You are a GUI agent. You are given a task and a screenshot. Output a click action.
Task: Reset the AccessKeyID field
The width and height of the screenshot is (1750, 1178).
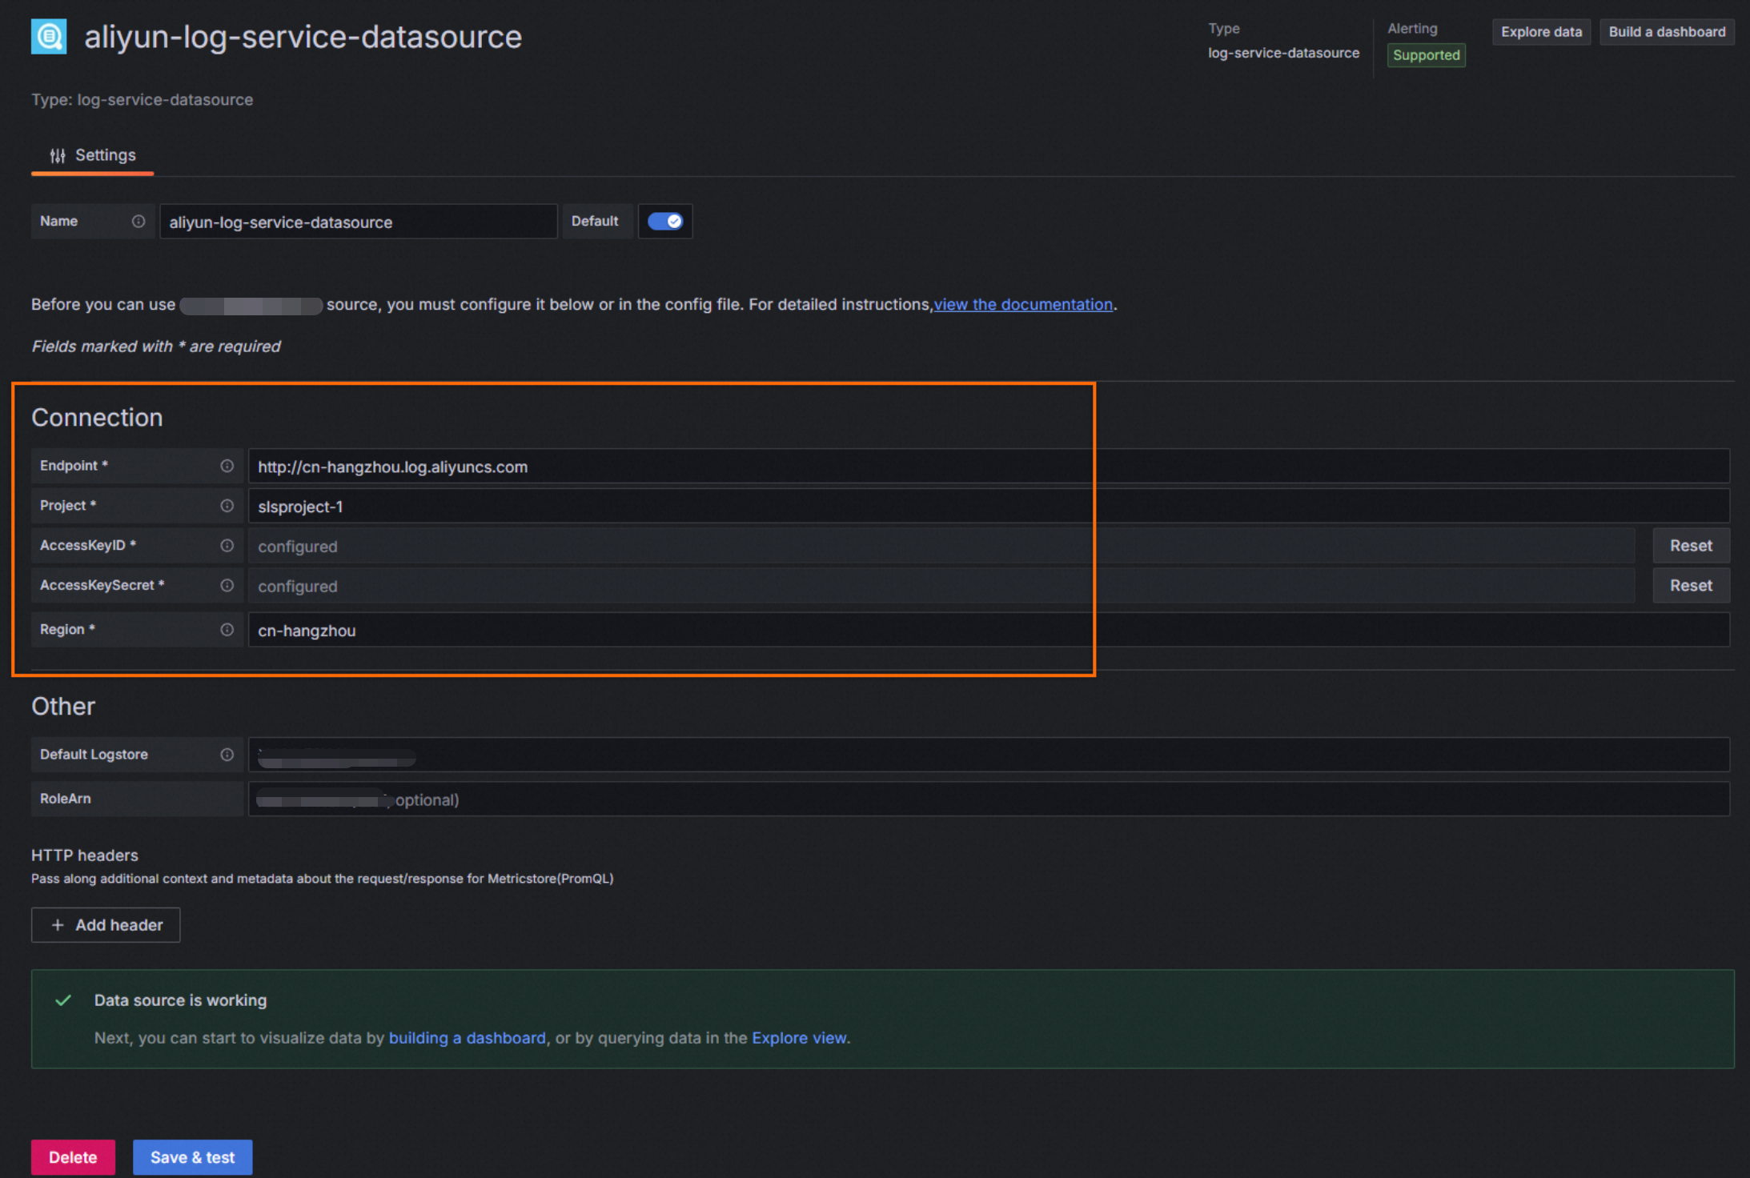click(1691, 546)
